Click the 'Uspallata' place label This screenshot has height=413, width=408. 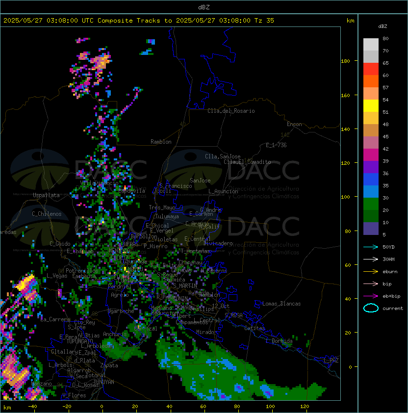click(46, 195)
